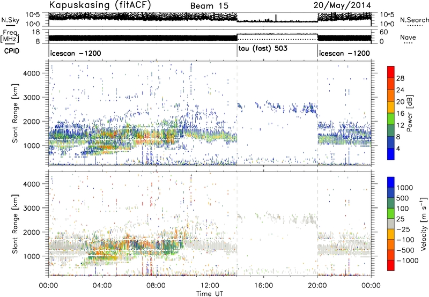Click the 'Slant Range [km]' label of power panel

click(x=15, y=113)
